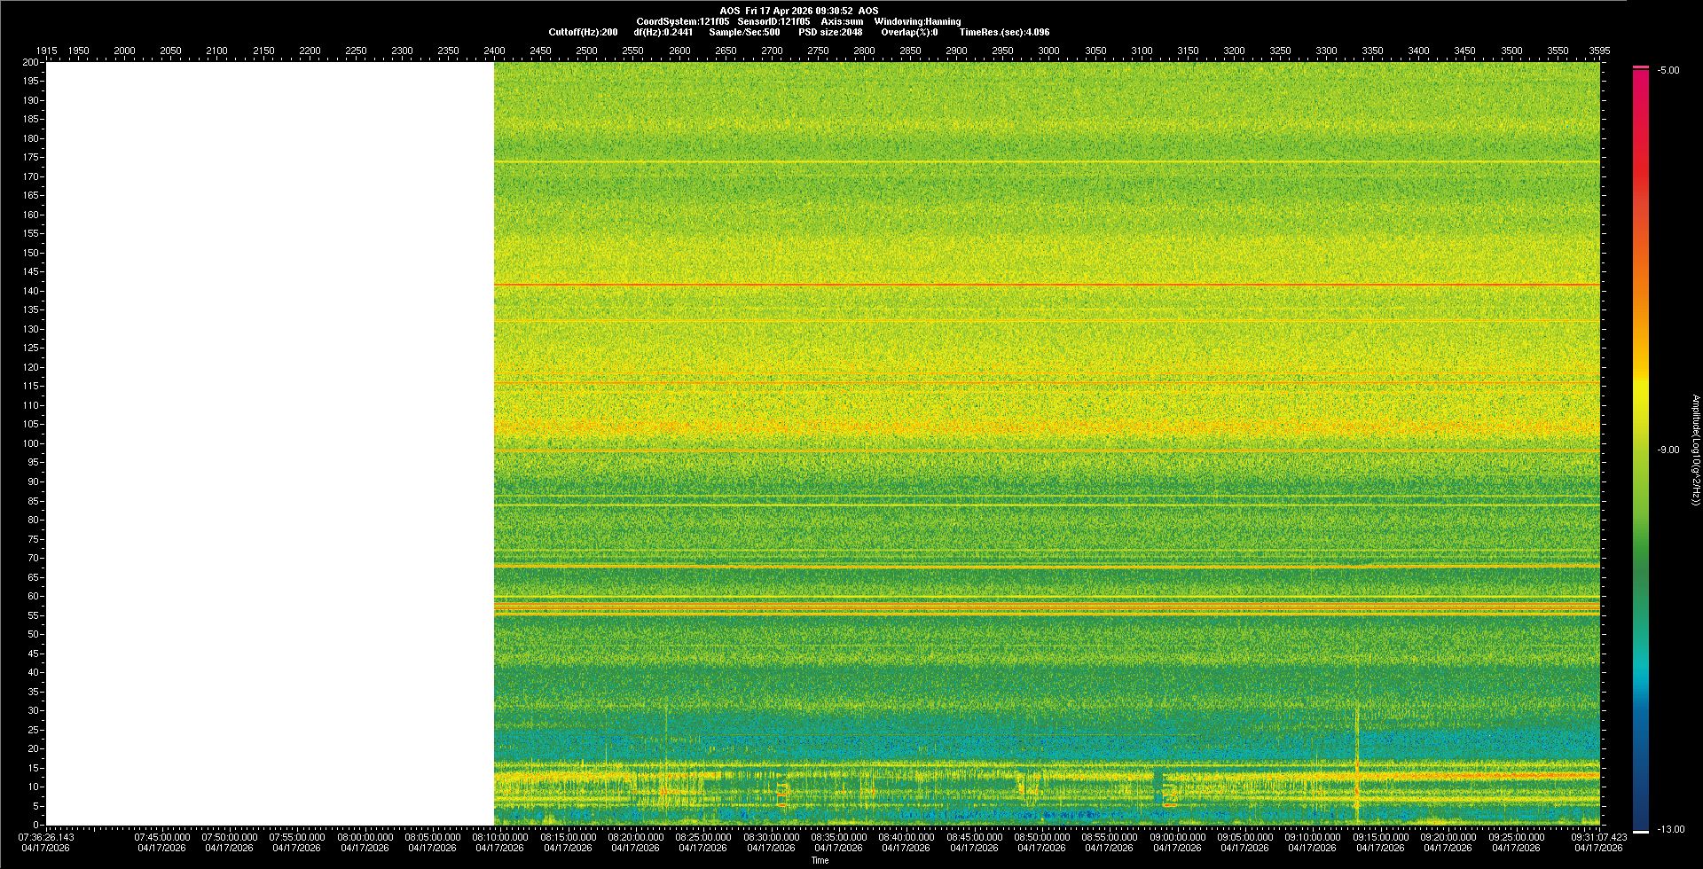Screen dimensions: 1703x869
Task: Click the PSD size:2048 header text
Action: point(830,32)
